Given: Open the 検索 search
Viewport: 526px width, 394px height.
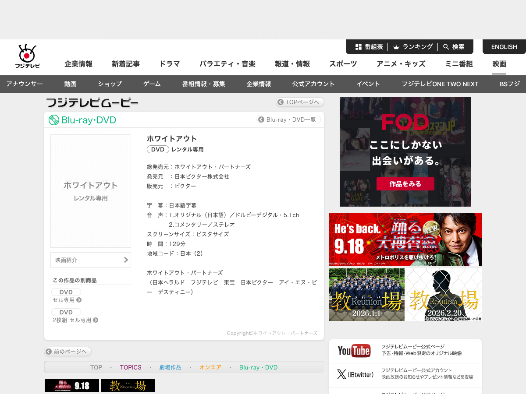Looking at the screenshot, I should (454, 47).
